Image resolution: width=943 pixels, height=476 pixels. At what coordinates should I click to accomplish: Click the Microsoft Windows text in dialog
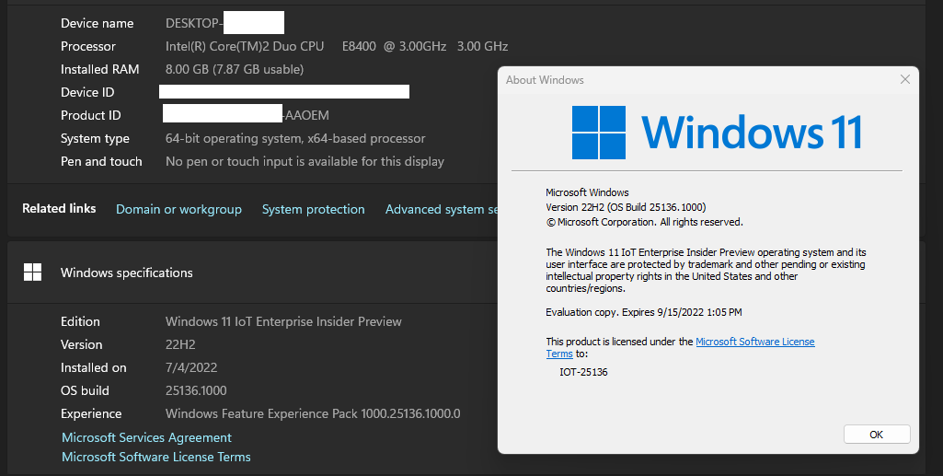tap(588, 192)
